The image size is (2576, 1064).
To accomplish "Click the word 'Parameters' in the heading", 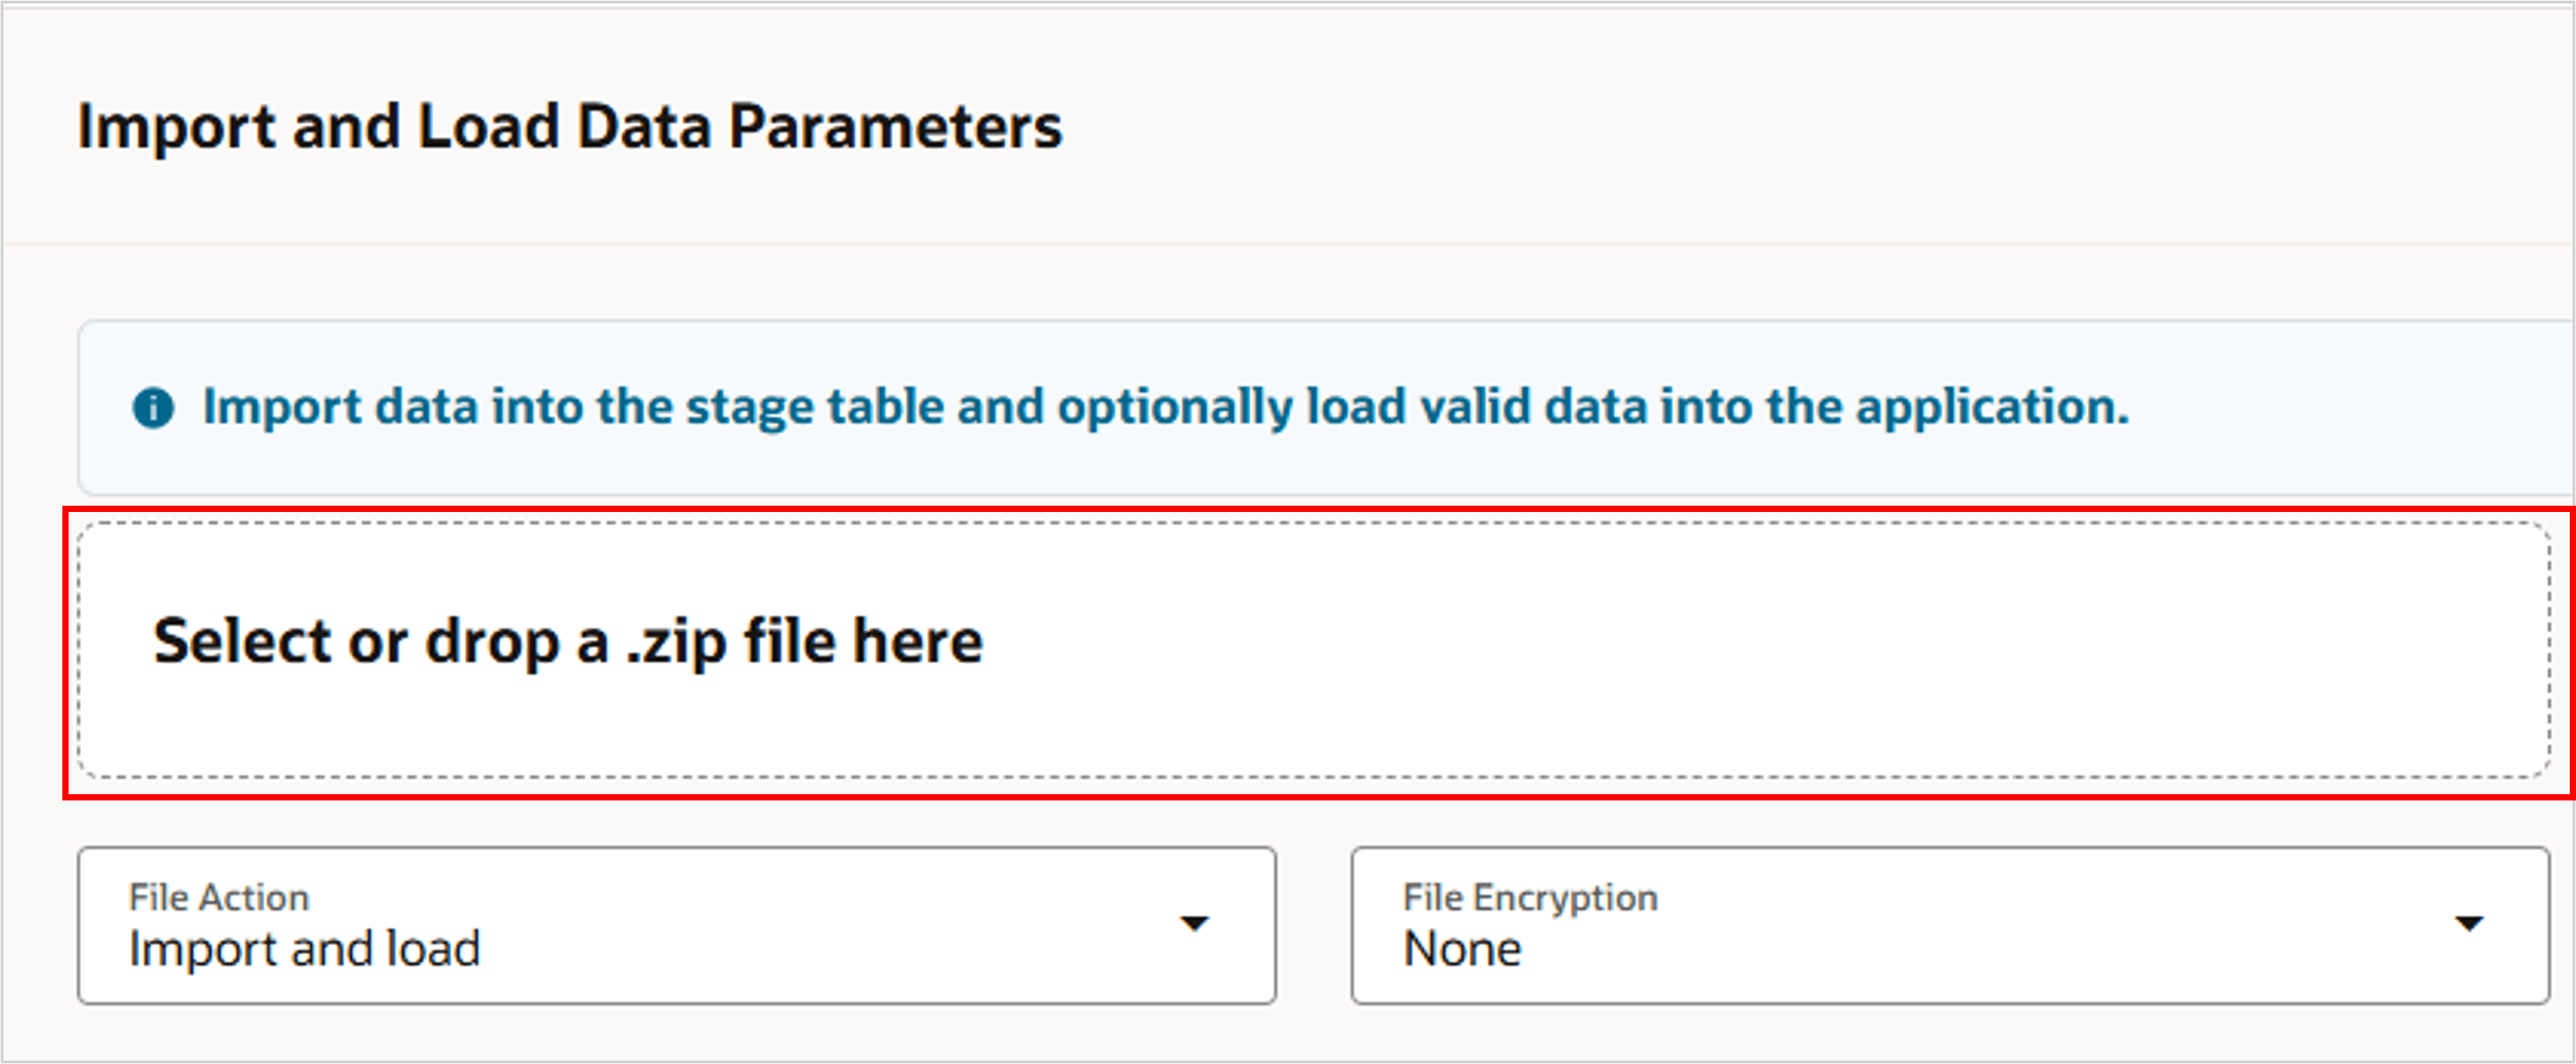I will pyautogui.click(x=895, y=127).
